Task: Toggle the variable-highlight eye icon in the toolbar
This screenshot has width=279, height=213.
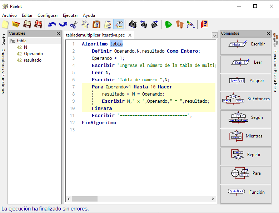Action: [119, 24]
